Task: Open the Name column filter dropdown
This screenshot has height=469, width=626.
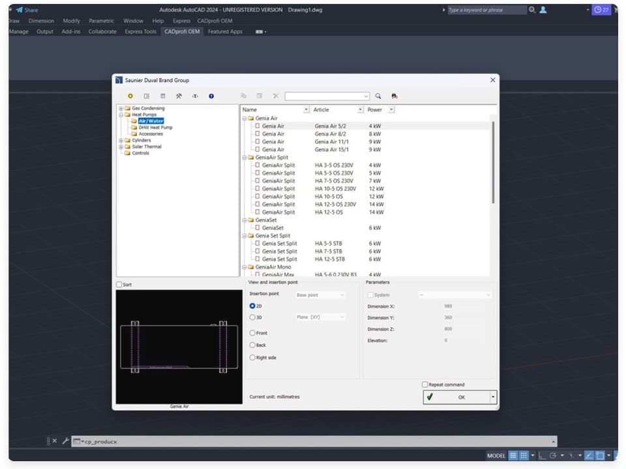Action: point(305,109)
